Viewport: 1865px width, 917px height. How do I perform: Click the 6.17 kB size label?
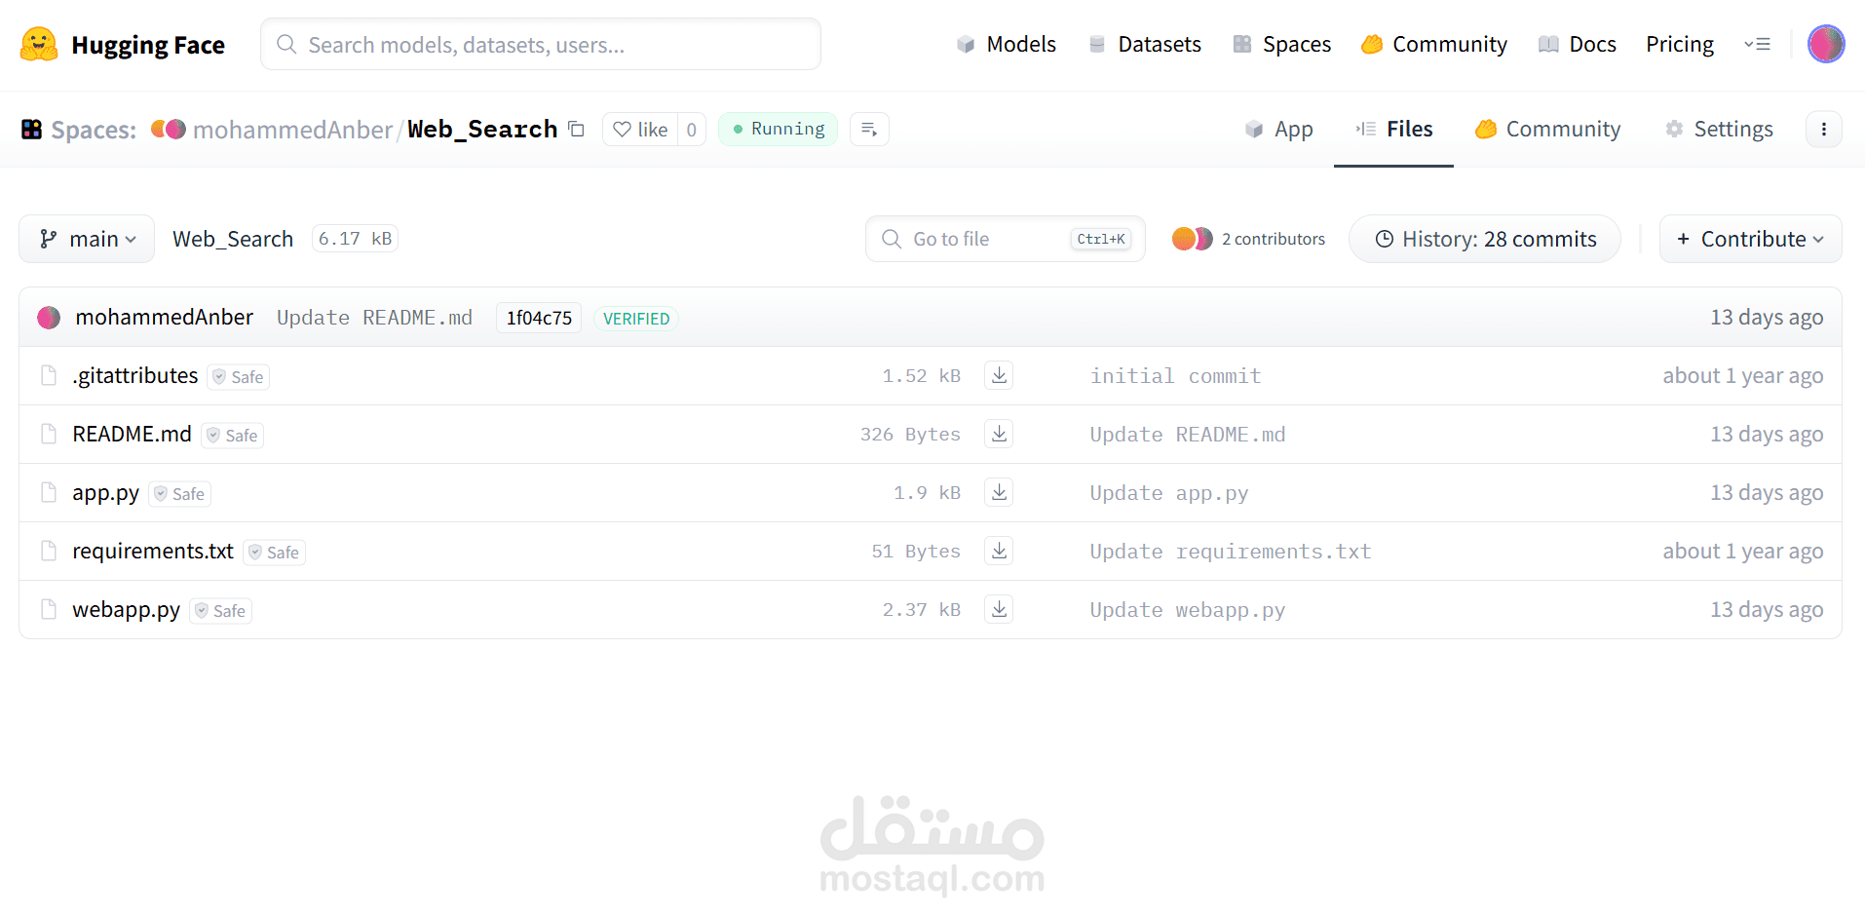pos(355,239)
